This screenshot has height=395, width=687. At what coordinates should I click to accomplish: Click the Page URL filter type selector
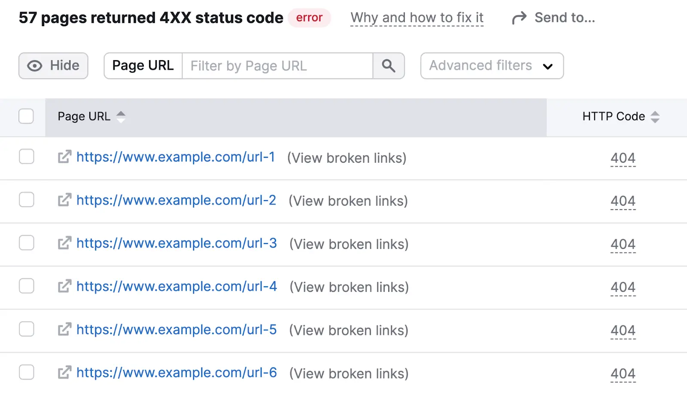143,65
